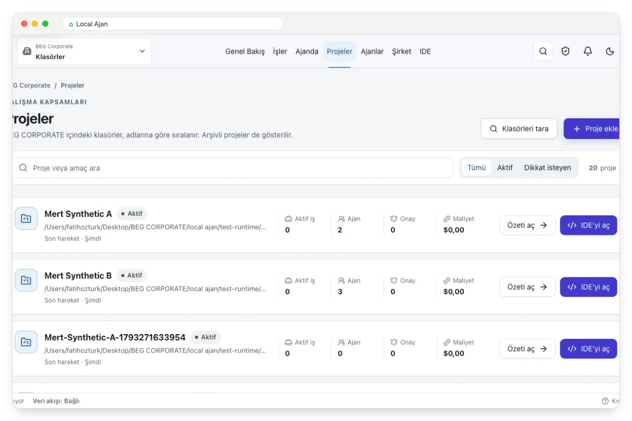The image size is (632, 421).
Task: Click the home icon in address bar
Action: (x=71, y=24)
